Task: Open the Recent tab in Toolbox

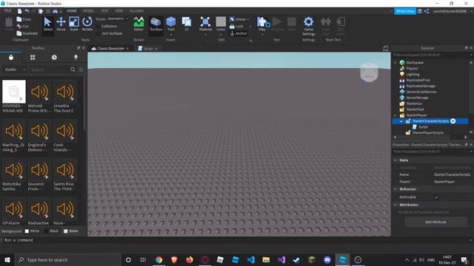Action: (54, 58)
